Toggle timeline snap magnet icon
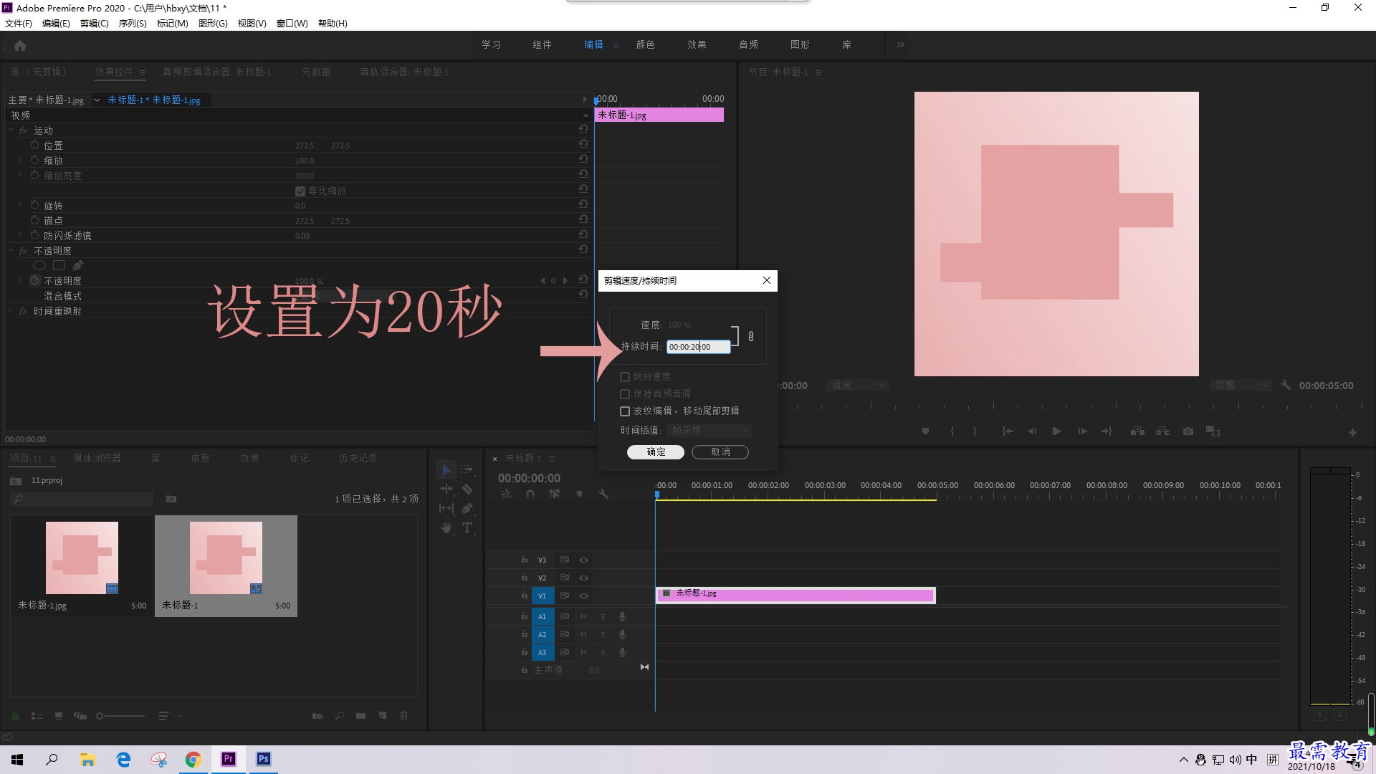The width and height of the screenshot is (1376, 774). pos(530,494)
